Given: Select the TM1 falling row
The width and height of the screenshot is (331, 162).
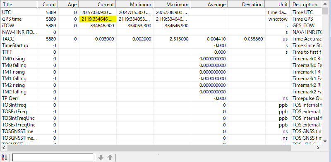Looking at the screenshot, I should click(x=161, y=79).
